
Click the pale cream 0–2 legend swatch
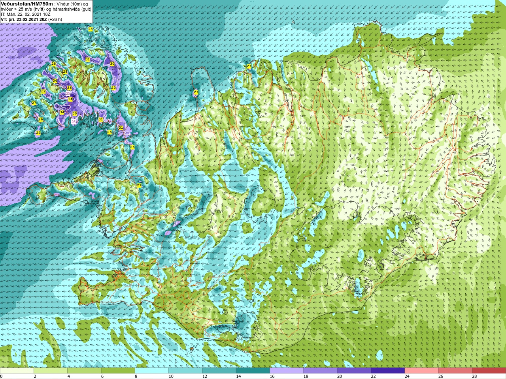[17, 371]
